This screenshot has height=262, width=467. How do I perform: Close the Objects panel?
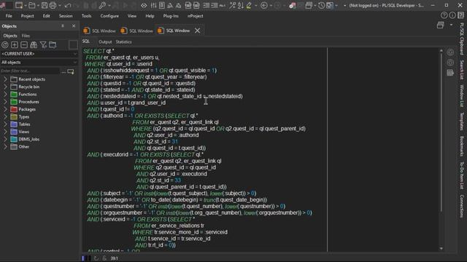click(x=74, y=26)
